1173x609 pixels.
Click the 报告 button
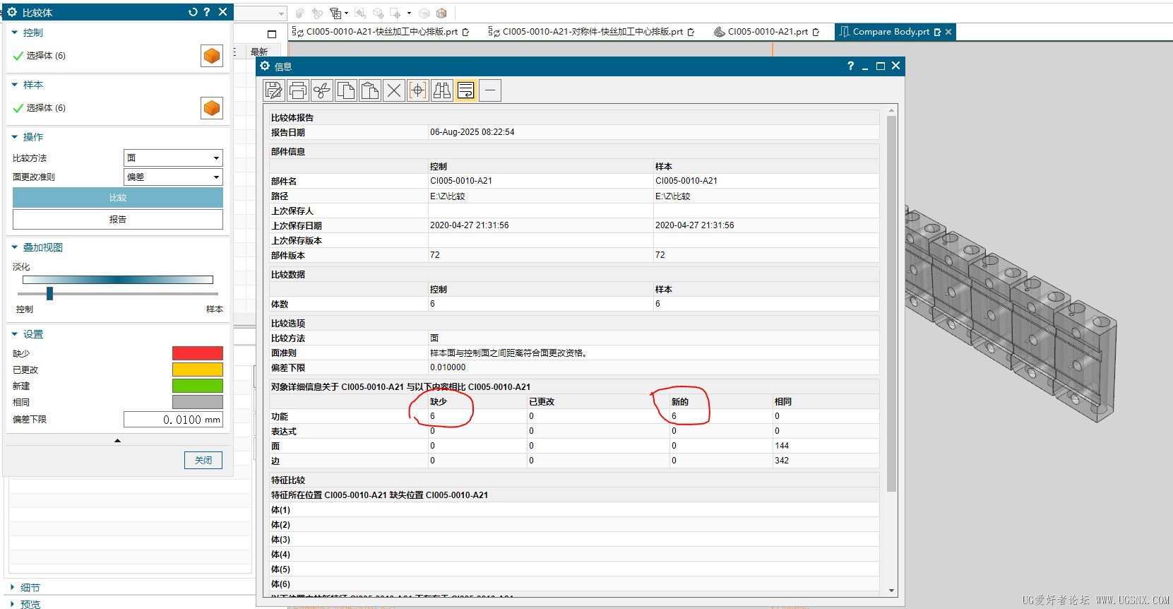pos(118,220)
